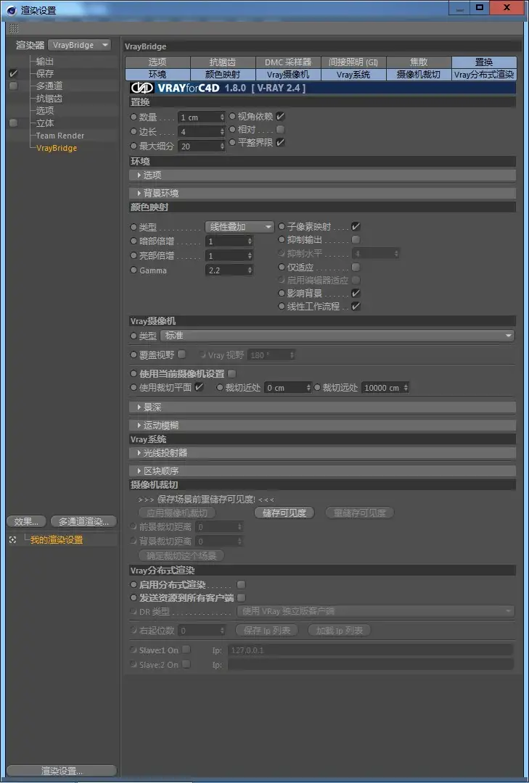
Task: Enable the 相对 checkbox
Action: (x=281, y=129)
